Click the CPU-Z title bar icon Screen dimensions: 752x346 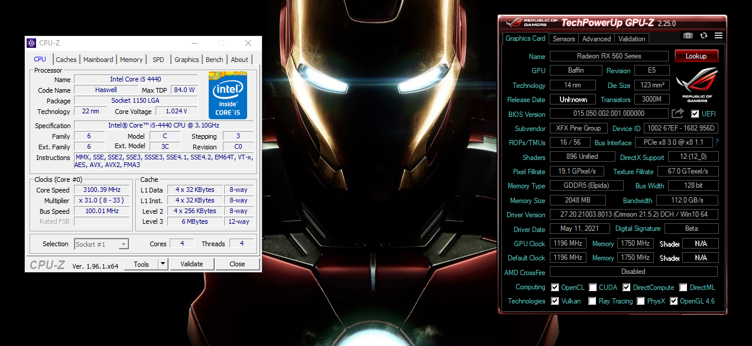32,43
